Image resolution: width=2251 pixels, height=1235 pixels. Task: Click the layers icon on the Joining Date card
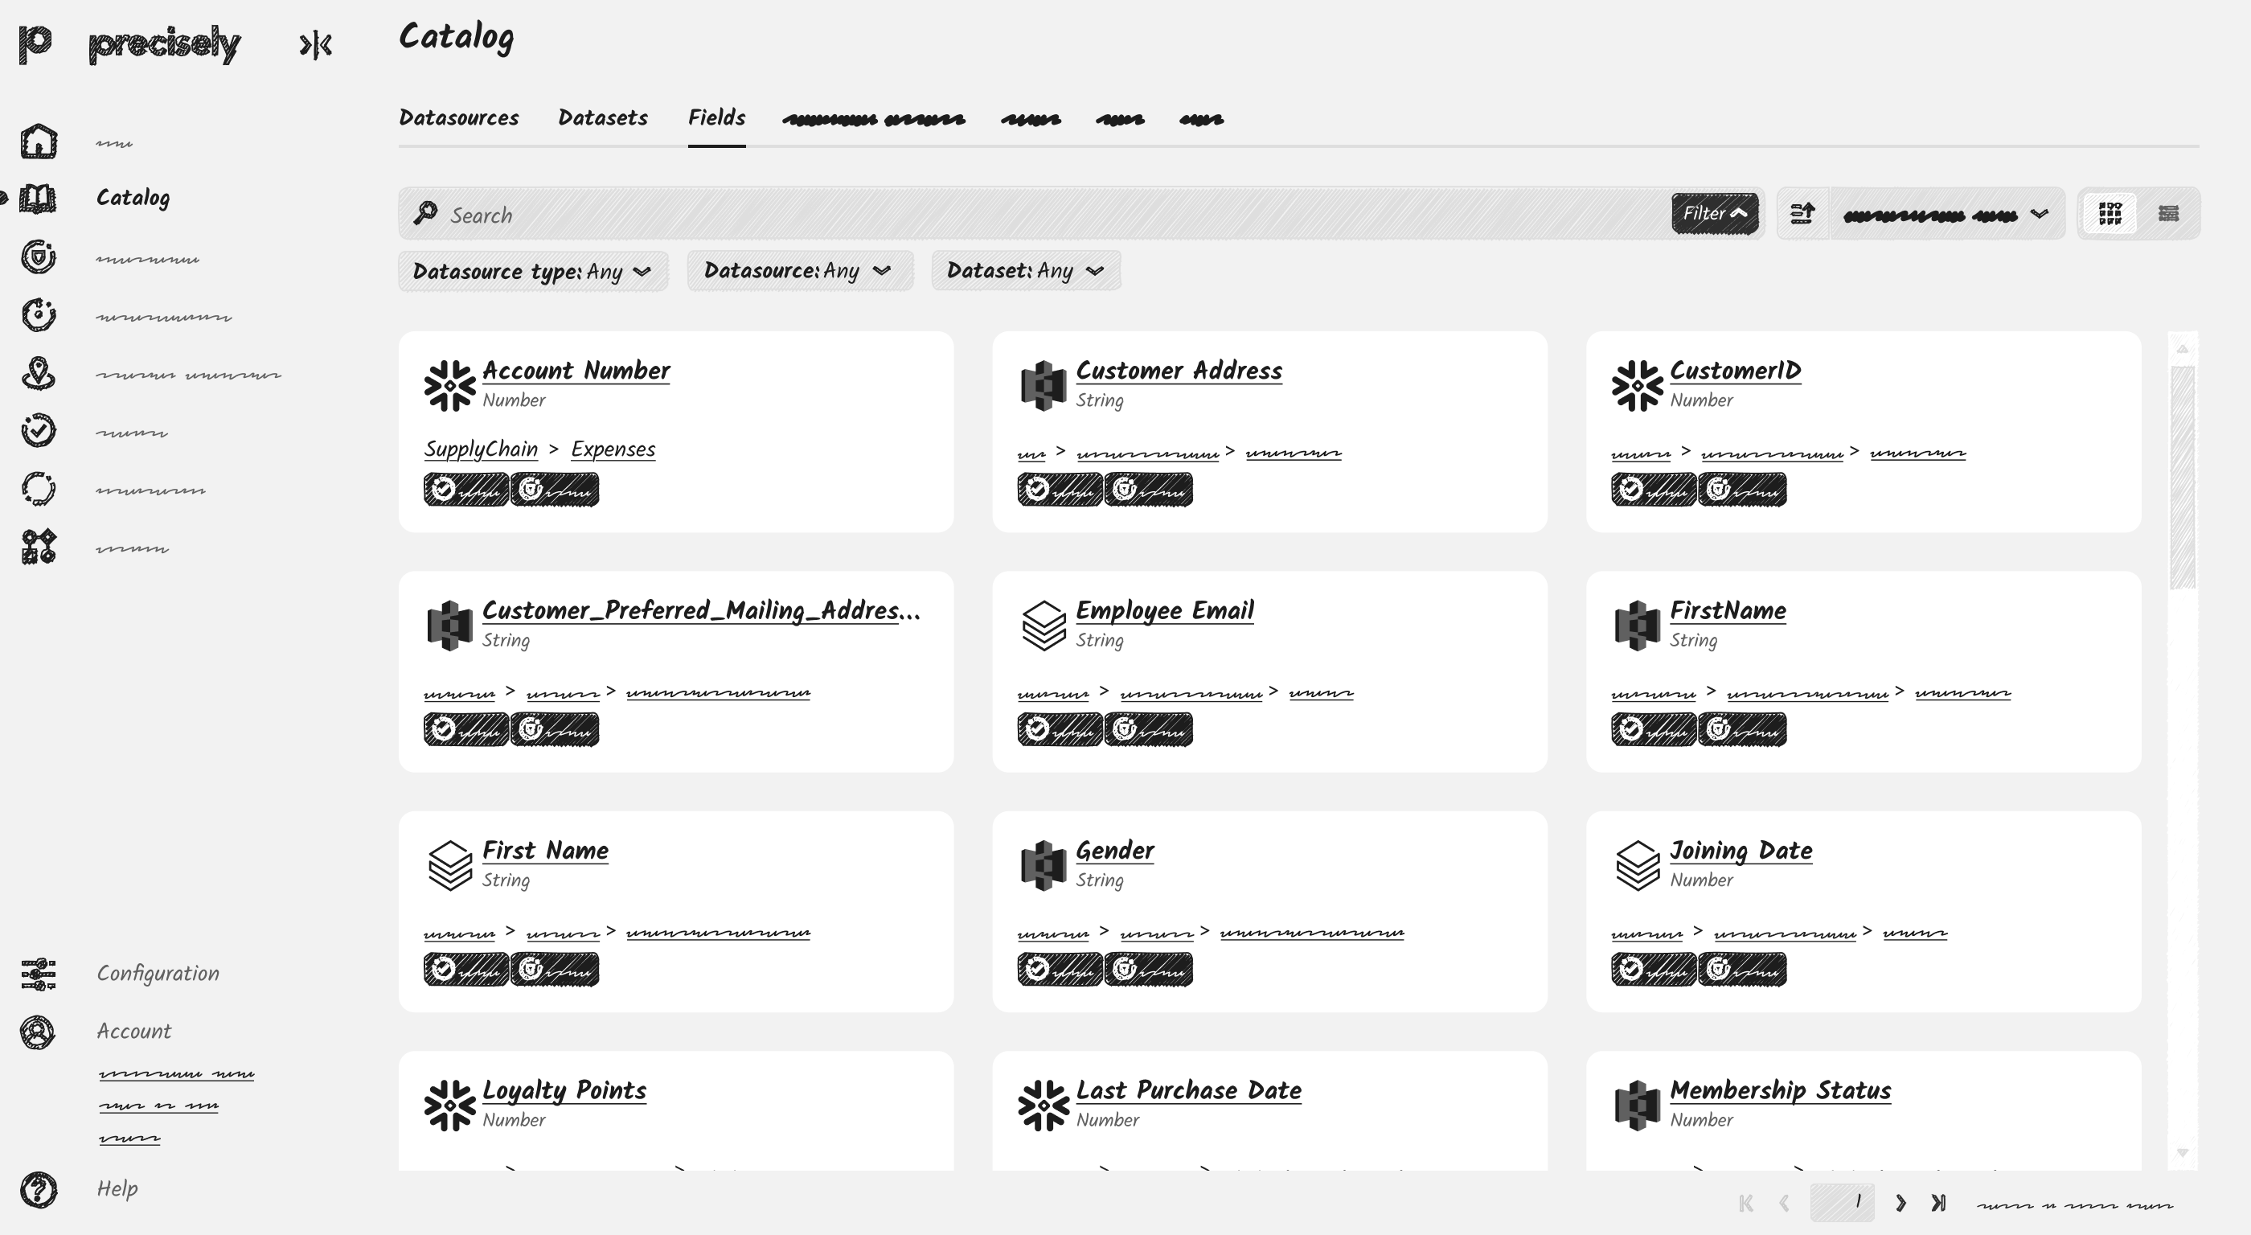[1638, 865]
